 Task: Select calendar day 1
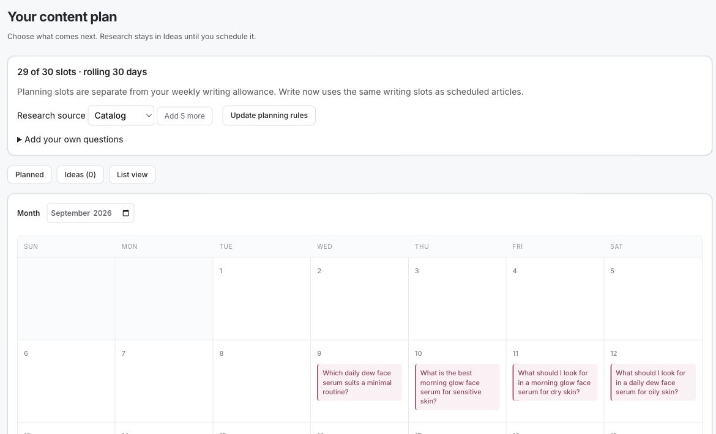262,298
